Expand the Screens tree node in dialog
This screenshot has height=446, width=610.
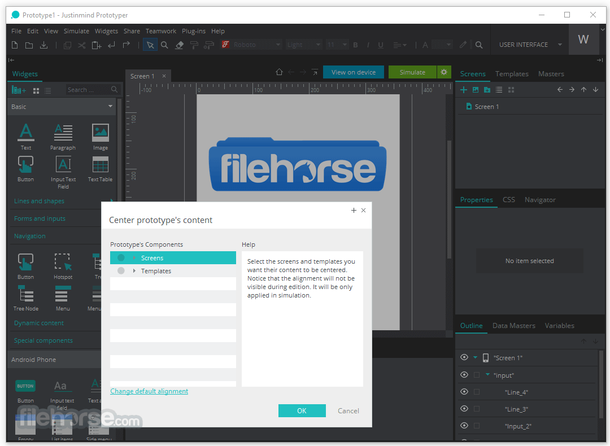click(134, 258)
